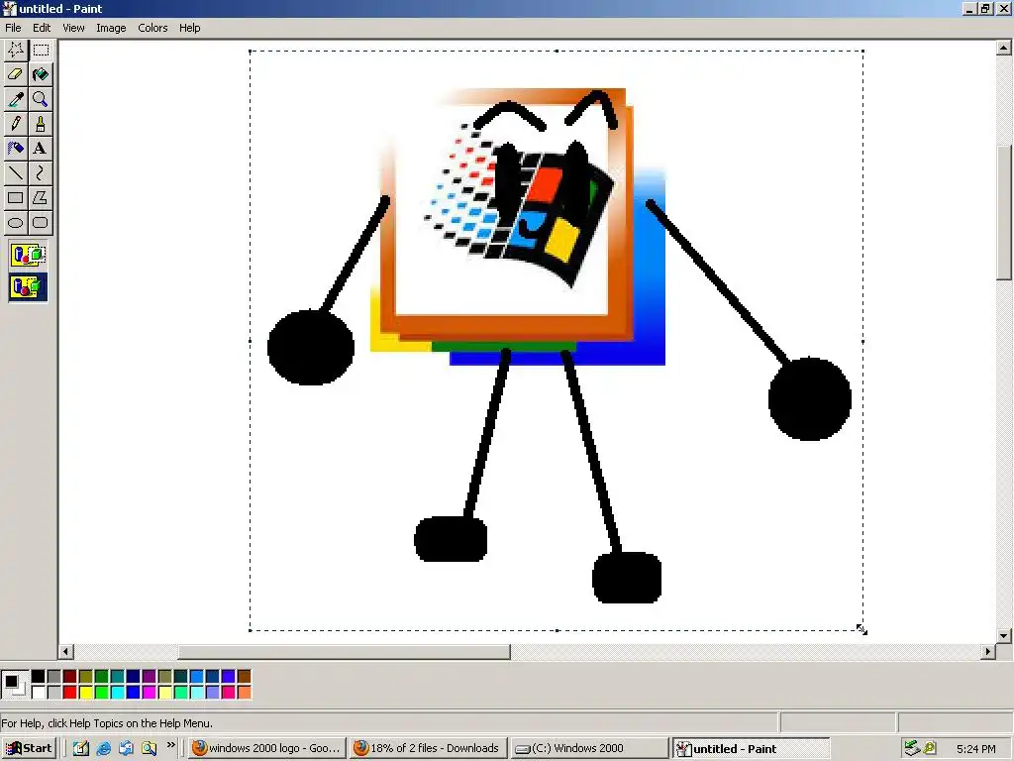The image size is (1014, 761).
Task: Click the vertical scrollbar thumb
Action: (1004, 213)
